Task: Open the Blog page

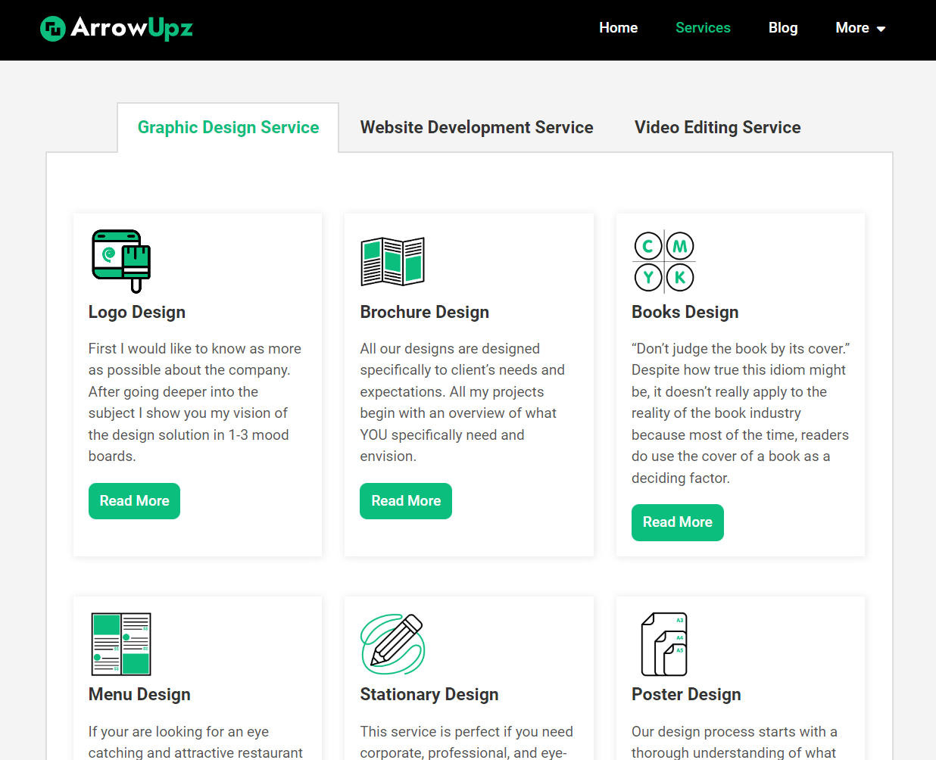Action: click(x=783, y=28)
